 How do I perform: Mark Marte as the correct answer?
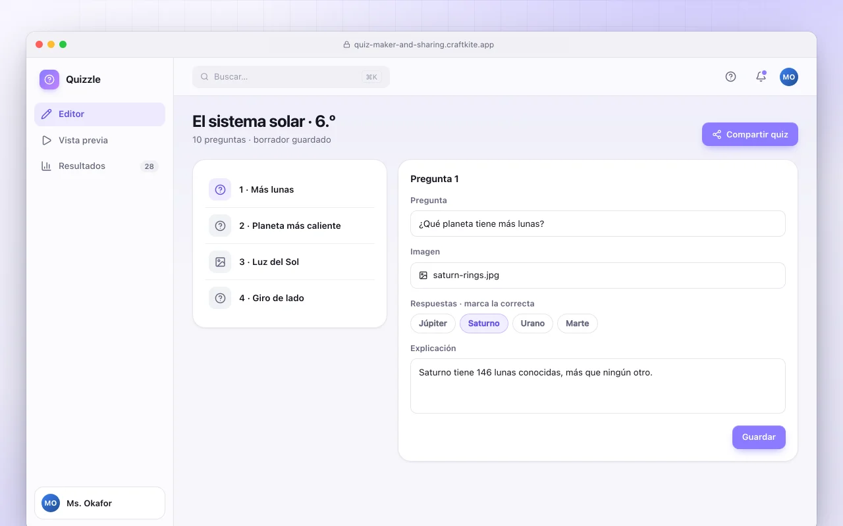tap(578, 323)
